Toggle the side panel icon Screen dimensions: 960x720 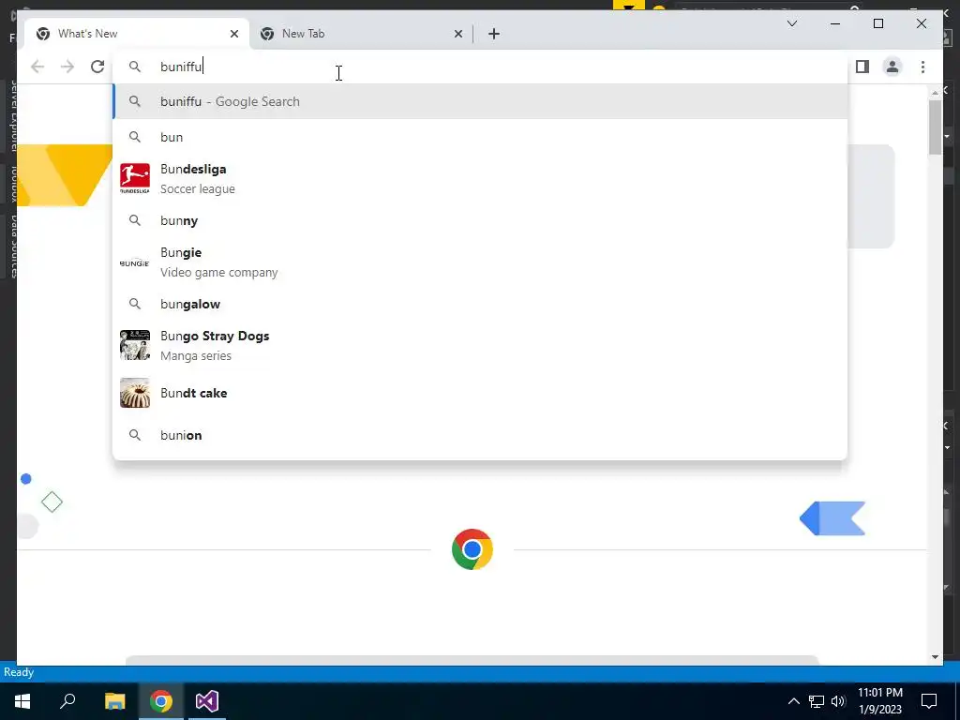pyautogui.click(x=862, y=67)
